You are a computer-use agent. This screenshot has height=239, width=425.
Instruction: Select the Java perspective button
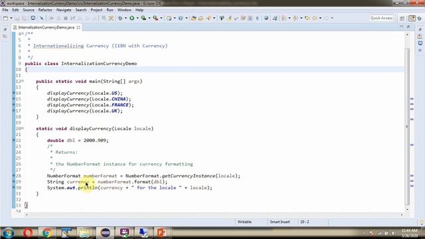pyautogui.click(x=412, y=18)
